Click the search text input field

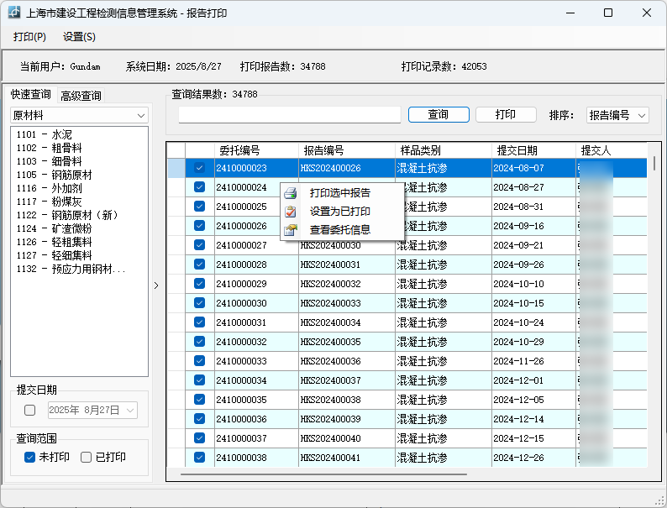[x=289, y=115]
